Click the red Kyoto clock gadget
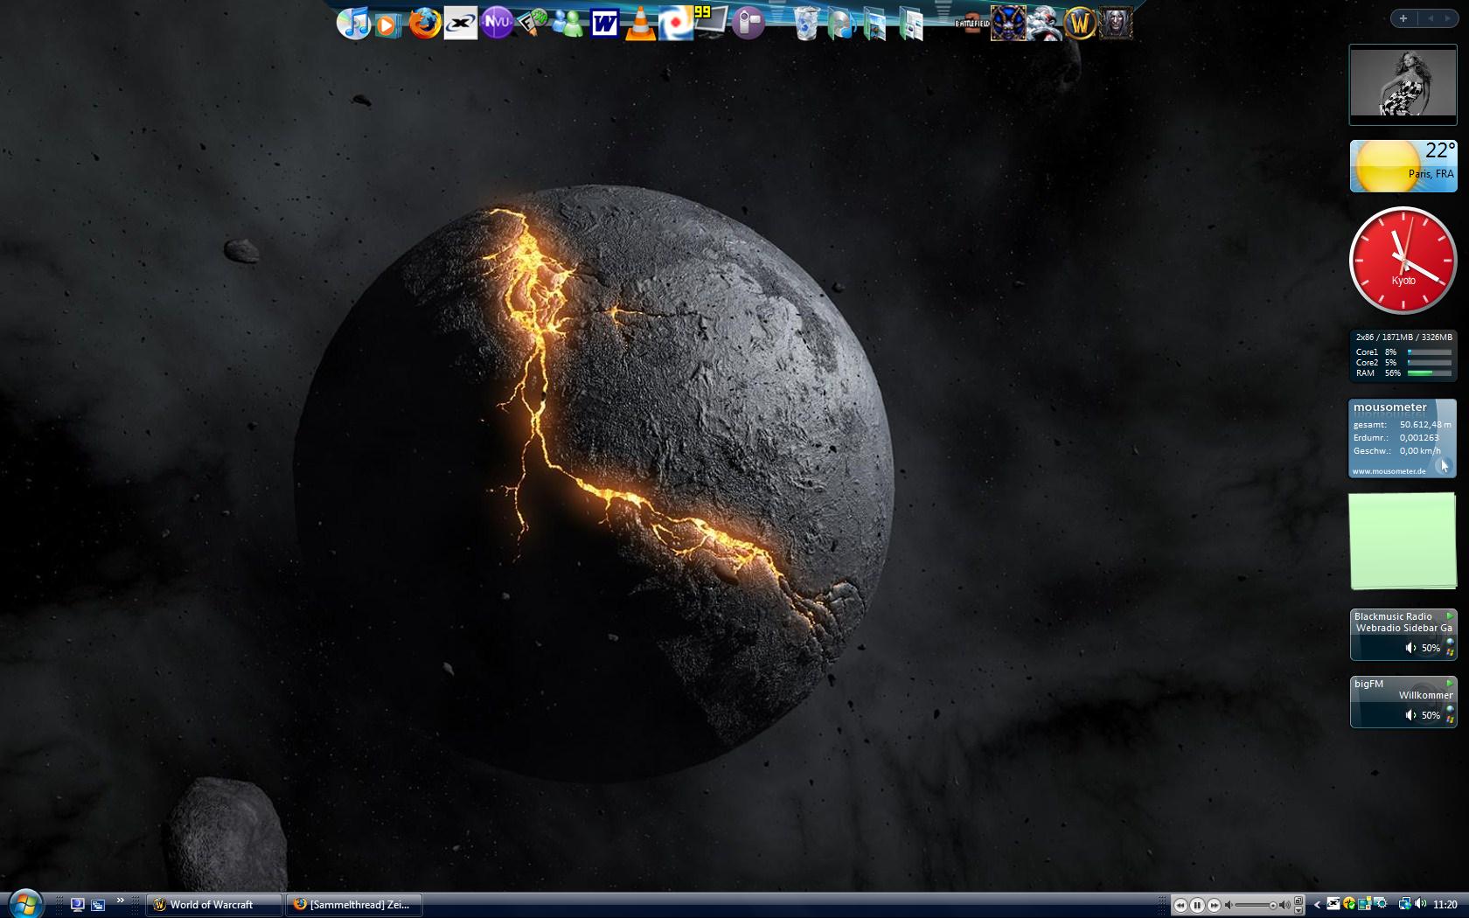This screenshot has width=1469, height=918. [1403, 261]
